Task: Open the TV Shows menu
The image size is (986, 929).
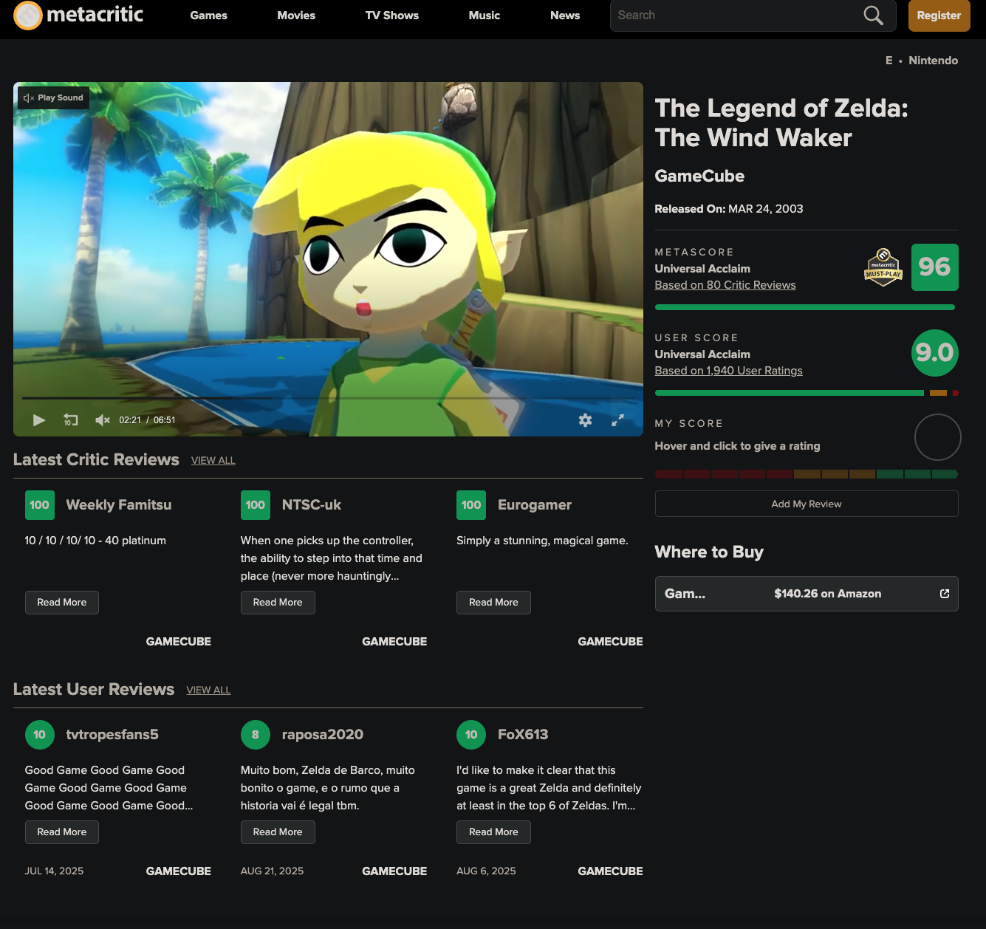Action: pos(392,16)
